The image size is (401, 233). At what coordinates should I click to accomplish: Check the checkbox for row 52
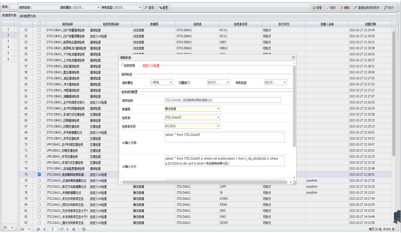39,36
